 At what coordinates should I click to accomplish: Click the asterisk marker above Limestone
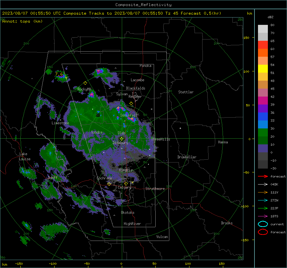[x=60, y=120]
